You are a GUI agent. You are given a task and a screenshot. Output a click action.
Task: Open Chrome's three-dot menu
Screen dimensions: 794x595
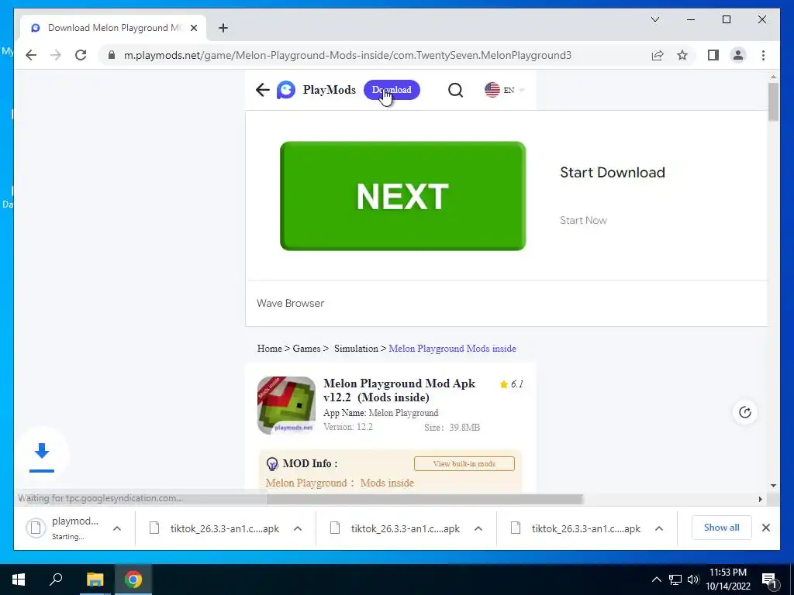(763, 55)
